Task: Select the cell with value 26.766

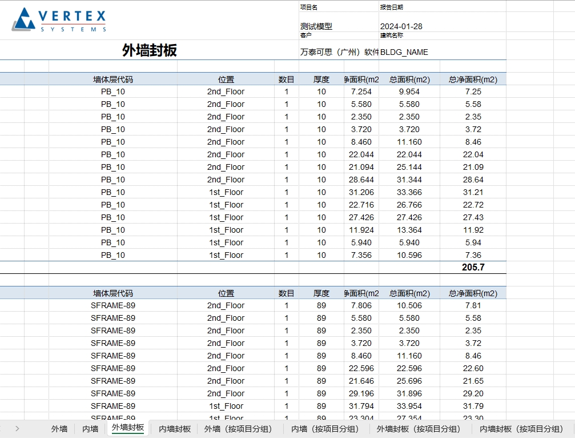Action: pyautogui.click(x=409, y=205)
